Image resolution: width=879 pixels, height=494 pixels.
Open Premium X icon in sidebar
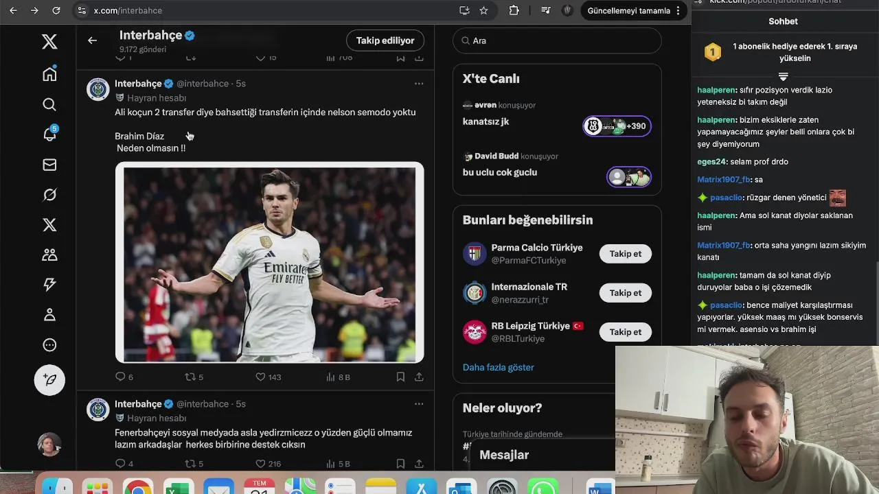click(x=49, y=225)
